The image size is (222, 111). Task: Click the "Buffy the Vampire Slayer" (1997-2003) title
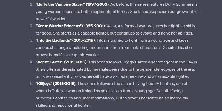(72, 4)
